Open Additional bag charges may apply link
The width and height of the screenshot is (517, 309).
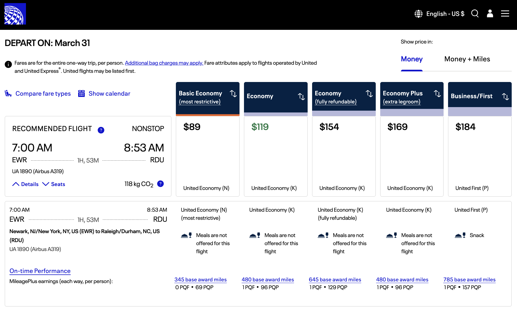[x=164, y=63]
